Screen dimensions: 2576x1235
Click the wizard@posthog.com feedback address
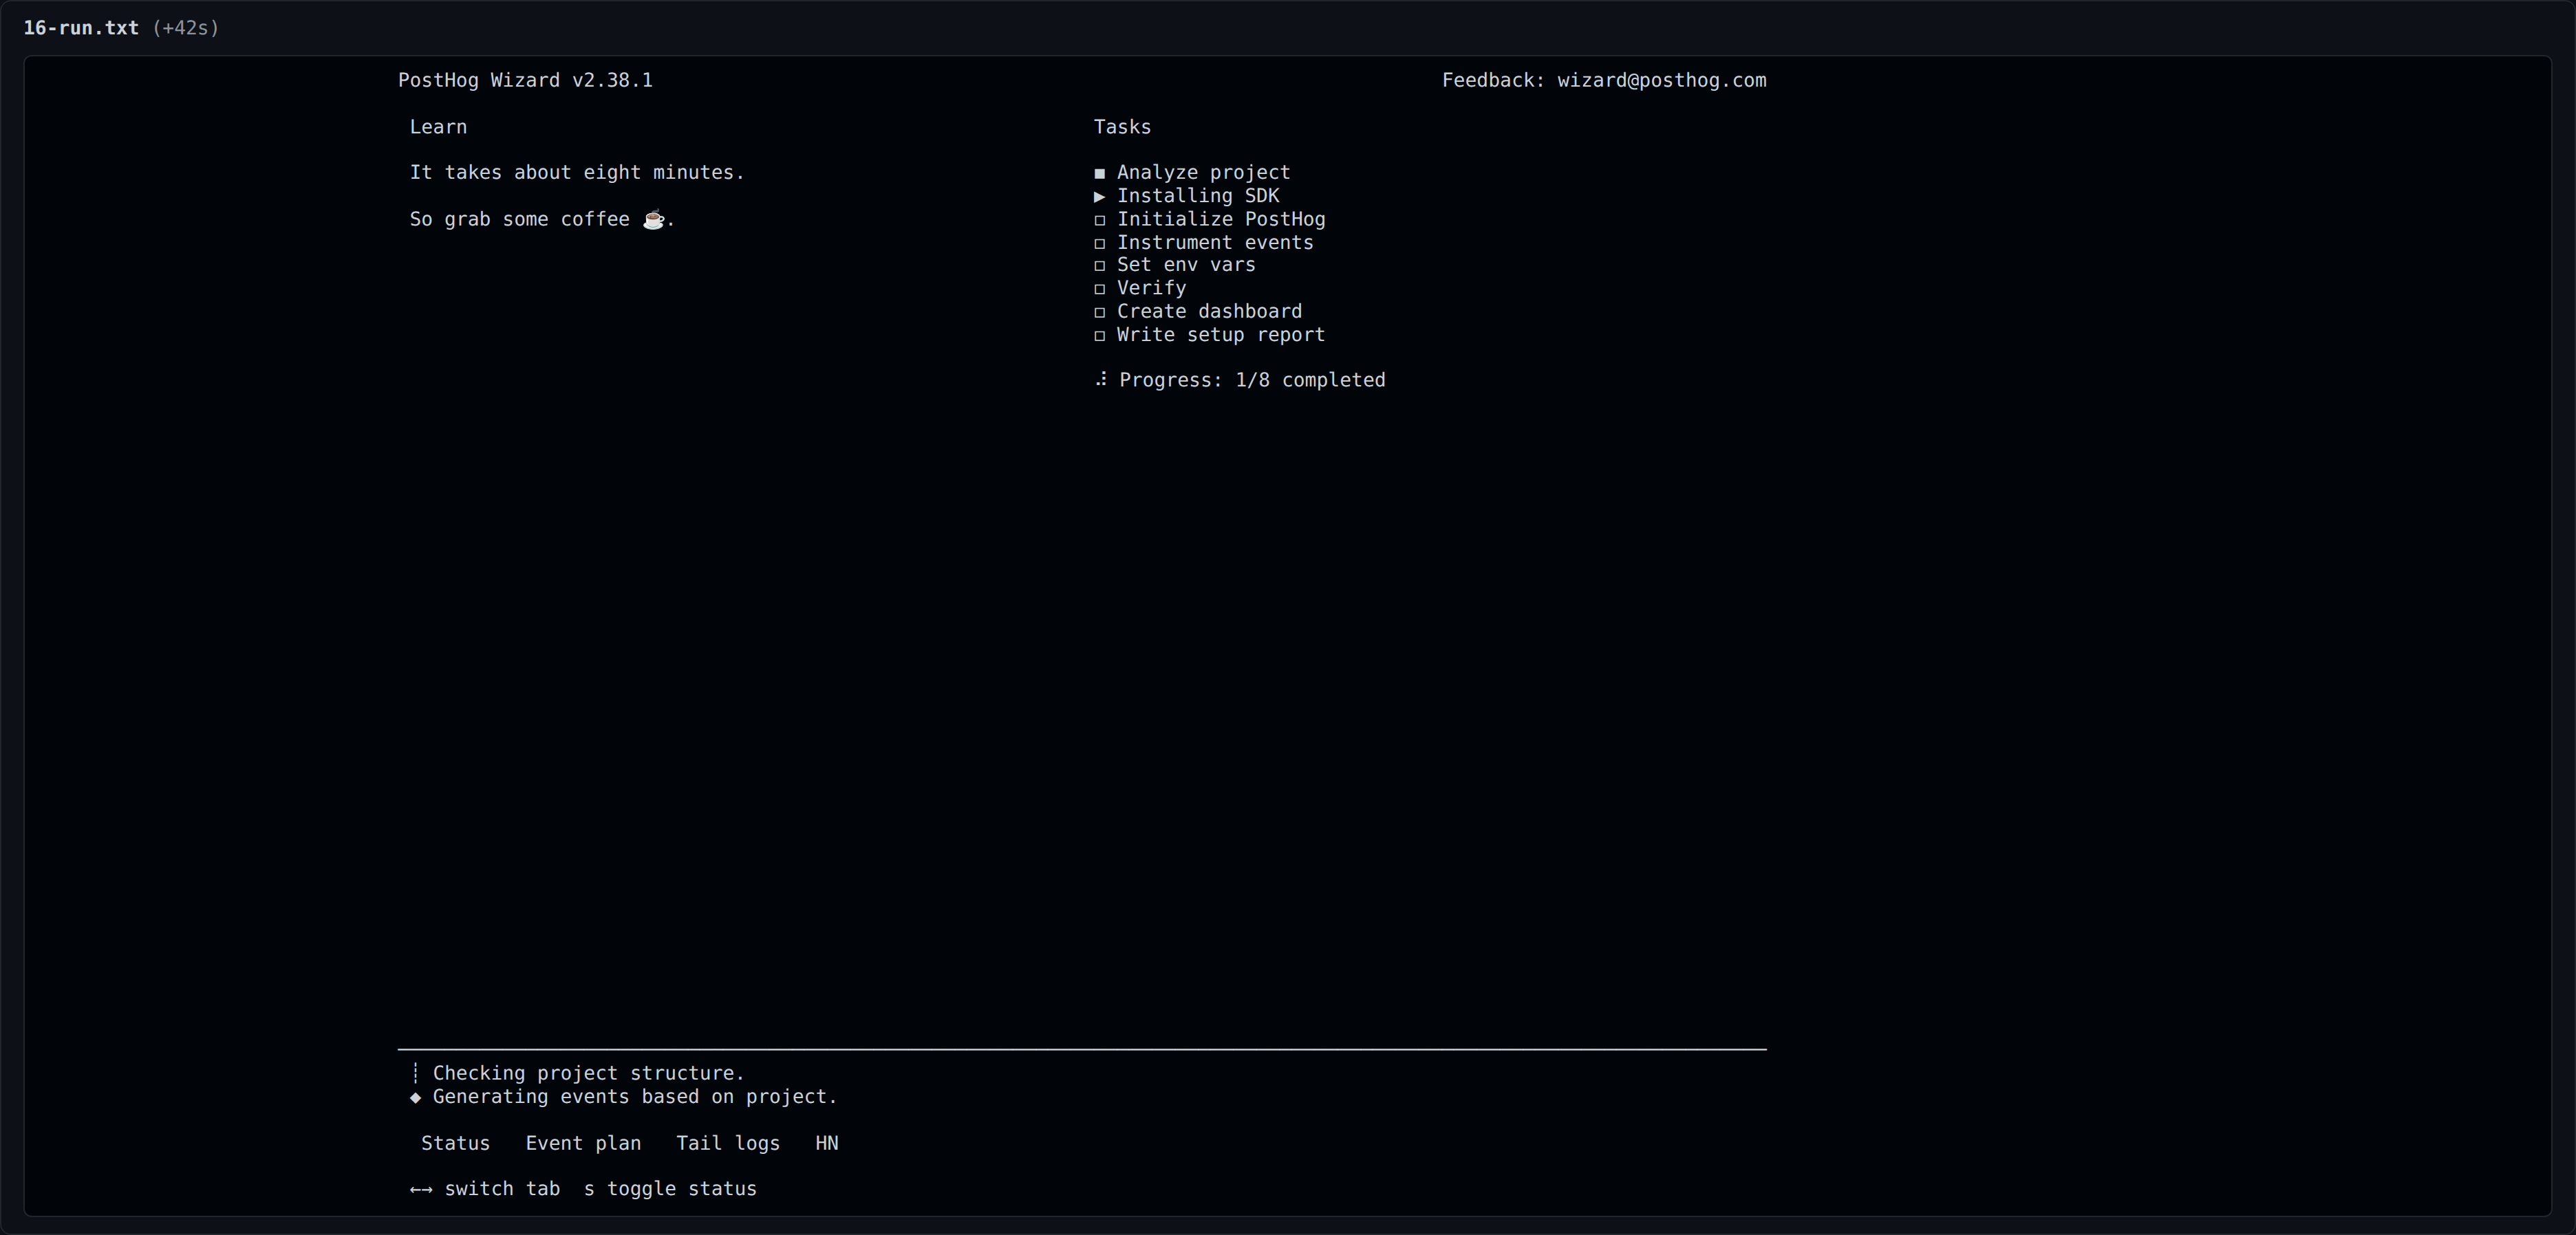[x=1661, y=80]
